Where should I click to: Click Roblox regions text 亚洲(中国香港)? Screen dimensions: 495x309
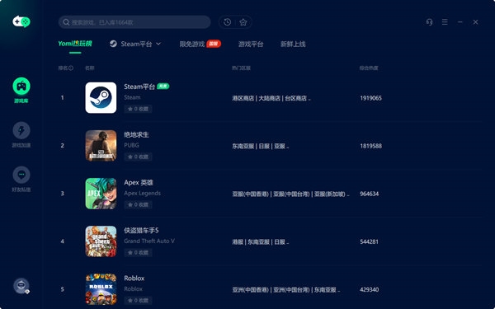(251, 290)
